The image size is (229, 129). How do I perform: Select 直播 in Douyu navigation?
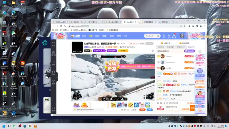pyautogui.click(x=91, y=36)
